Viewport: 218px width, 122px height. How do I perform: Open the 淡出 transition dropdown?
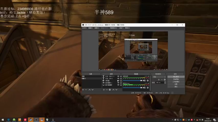(x=159, y=77)
